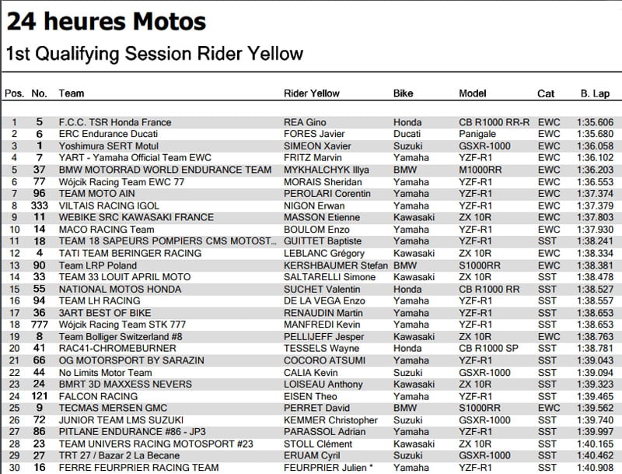Screen dimensions: 622x474
Task: Click the 'B. Lap' column header
Action: click(x=595, y=93)
